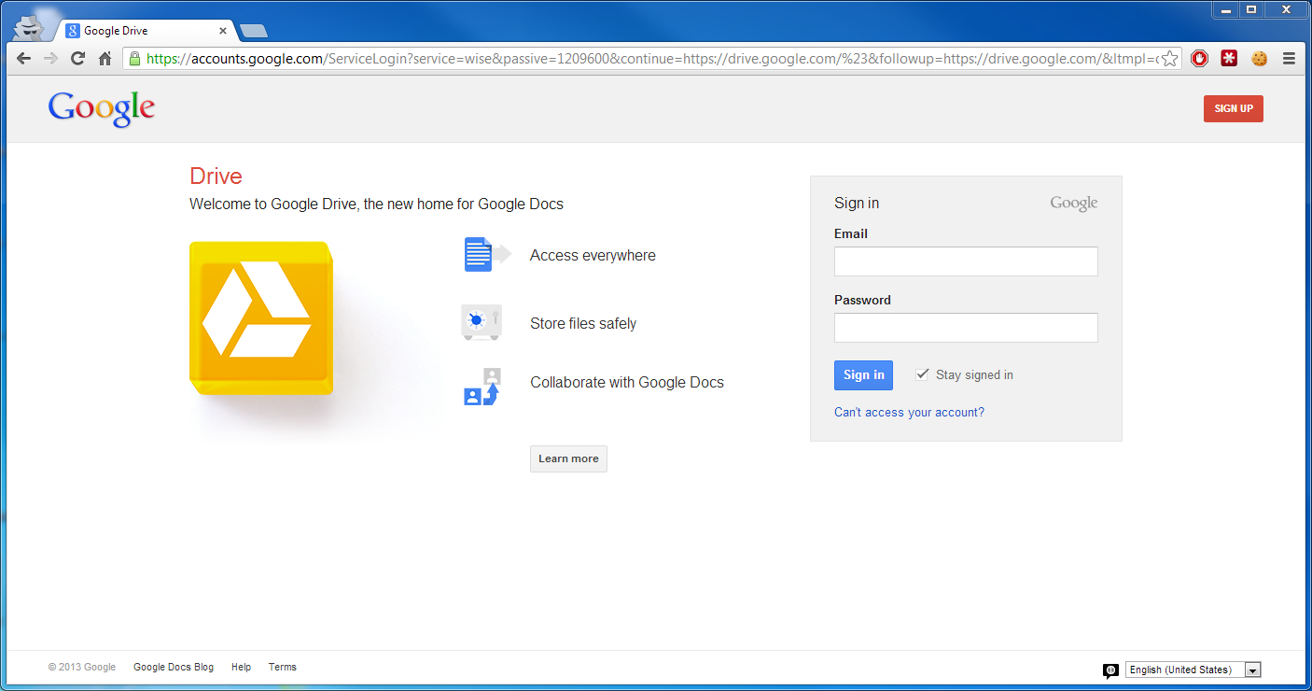
Task: Click the Store files safely safe icon
Action: 482,322
